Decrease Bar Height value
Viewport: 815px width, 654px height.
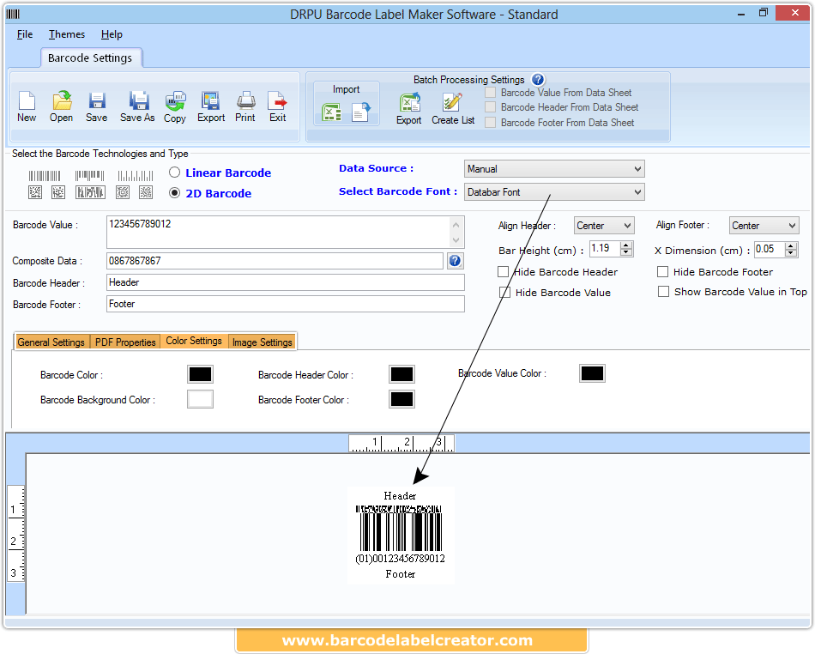pyautogui.click(x=627, y=252)
